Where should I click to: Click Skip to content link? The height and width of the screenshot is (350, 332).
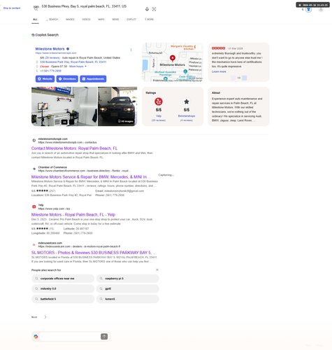click(12, 8)
